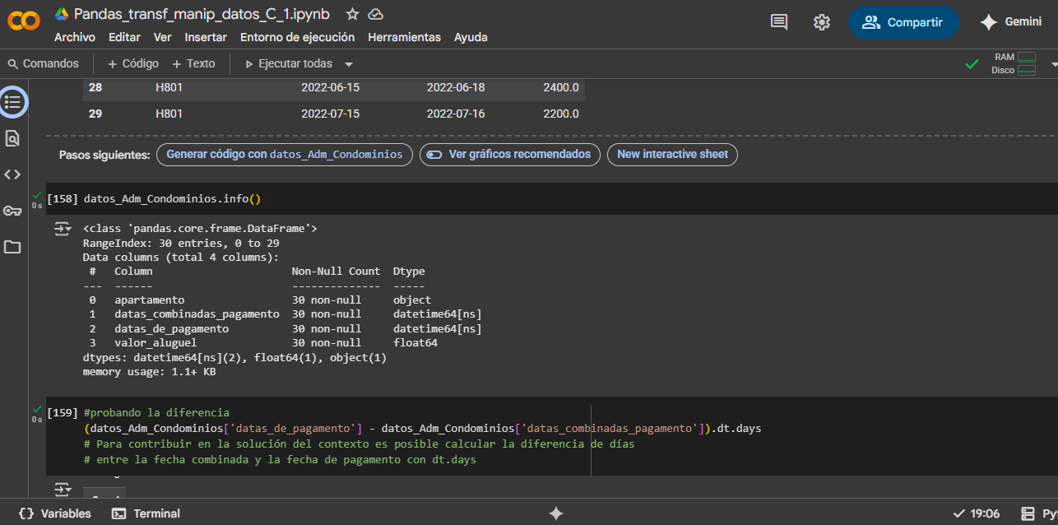Screen dimensions: 1058x525
Task: Open the Terminal panel
Action: tap(146, 513)
